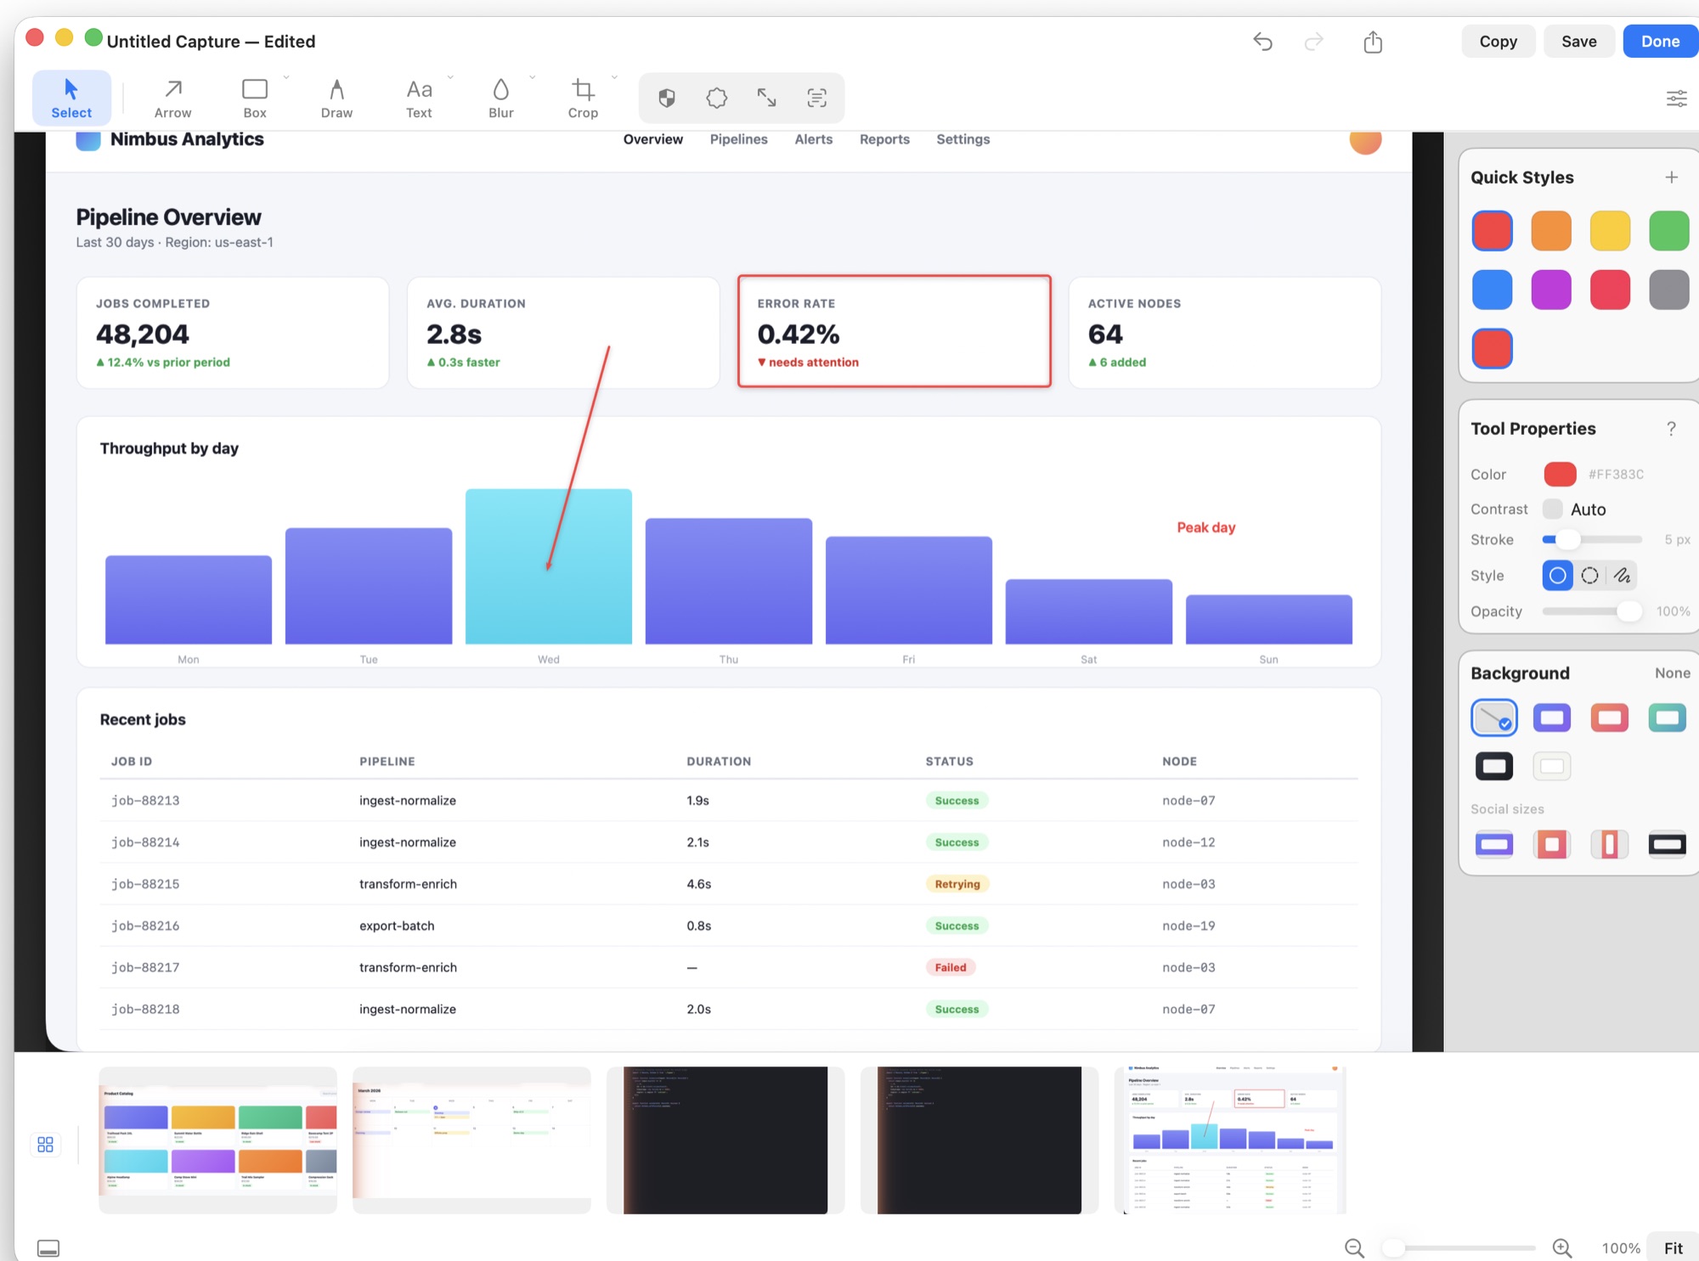Expand the Text tool options chevron
This screenshot has width=1699, height=1261.
[450, 77]
